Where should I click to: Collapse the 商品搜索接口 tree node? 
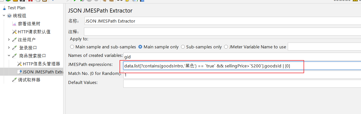(x=9, y=56)
